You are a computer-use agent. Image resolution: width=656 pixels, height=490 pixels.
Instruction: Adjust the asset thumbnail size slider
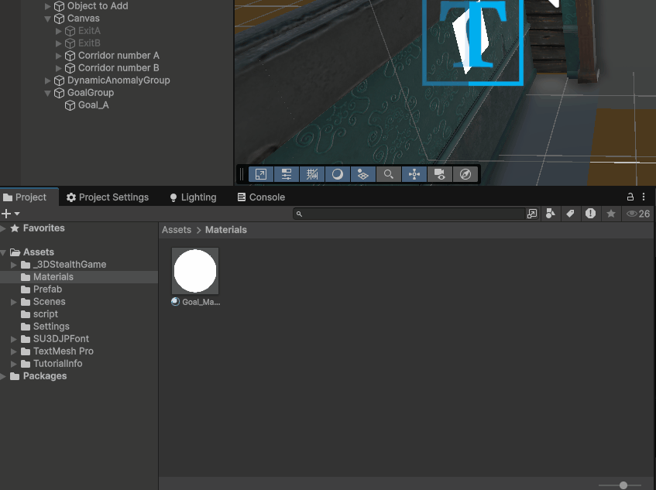click(x=623, y=485)
